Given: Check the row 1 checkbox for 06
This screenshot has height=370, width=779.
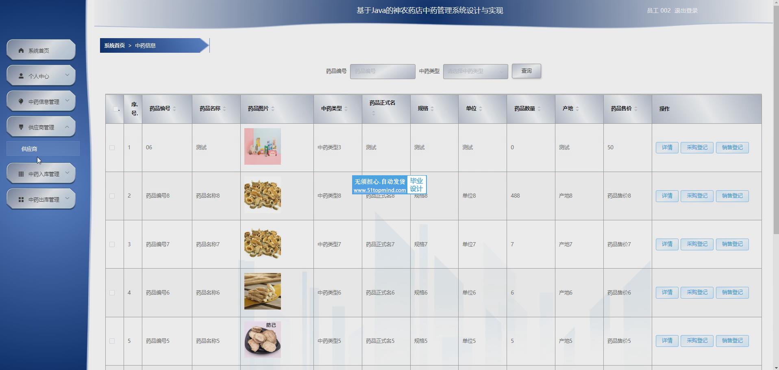Looking at the screenshot, I should 112,148.
